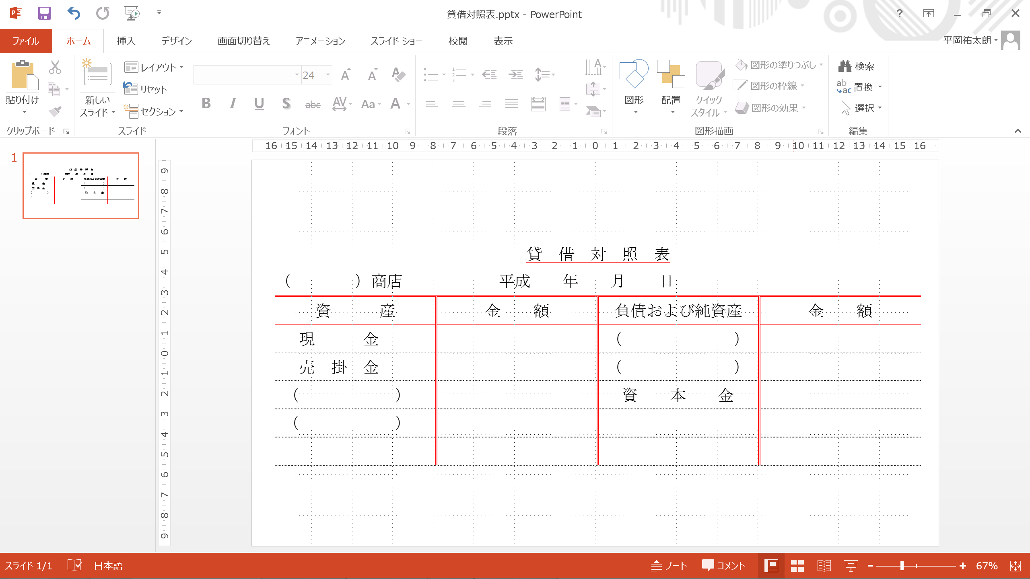Screen dimensions: 1030x579
Task: Open the Insert (挿入) tab
Action: point(126,41)
